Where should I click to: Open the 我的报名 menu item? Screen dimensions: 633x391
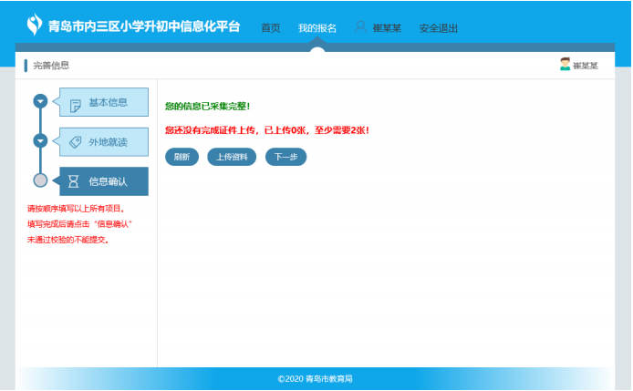tap(316, 28)
